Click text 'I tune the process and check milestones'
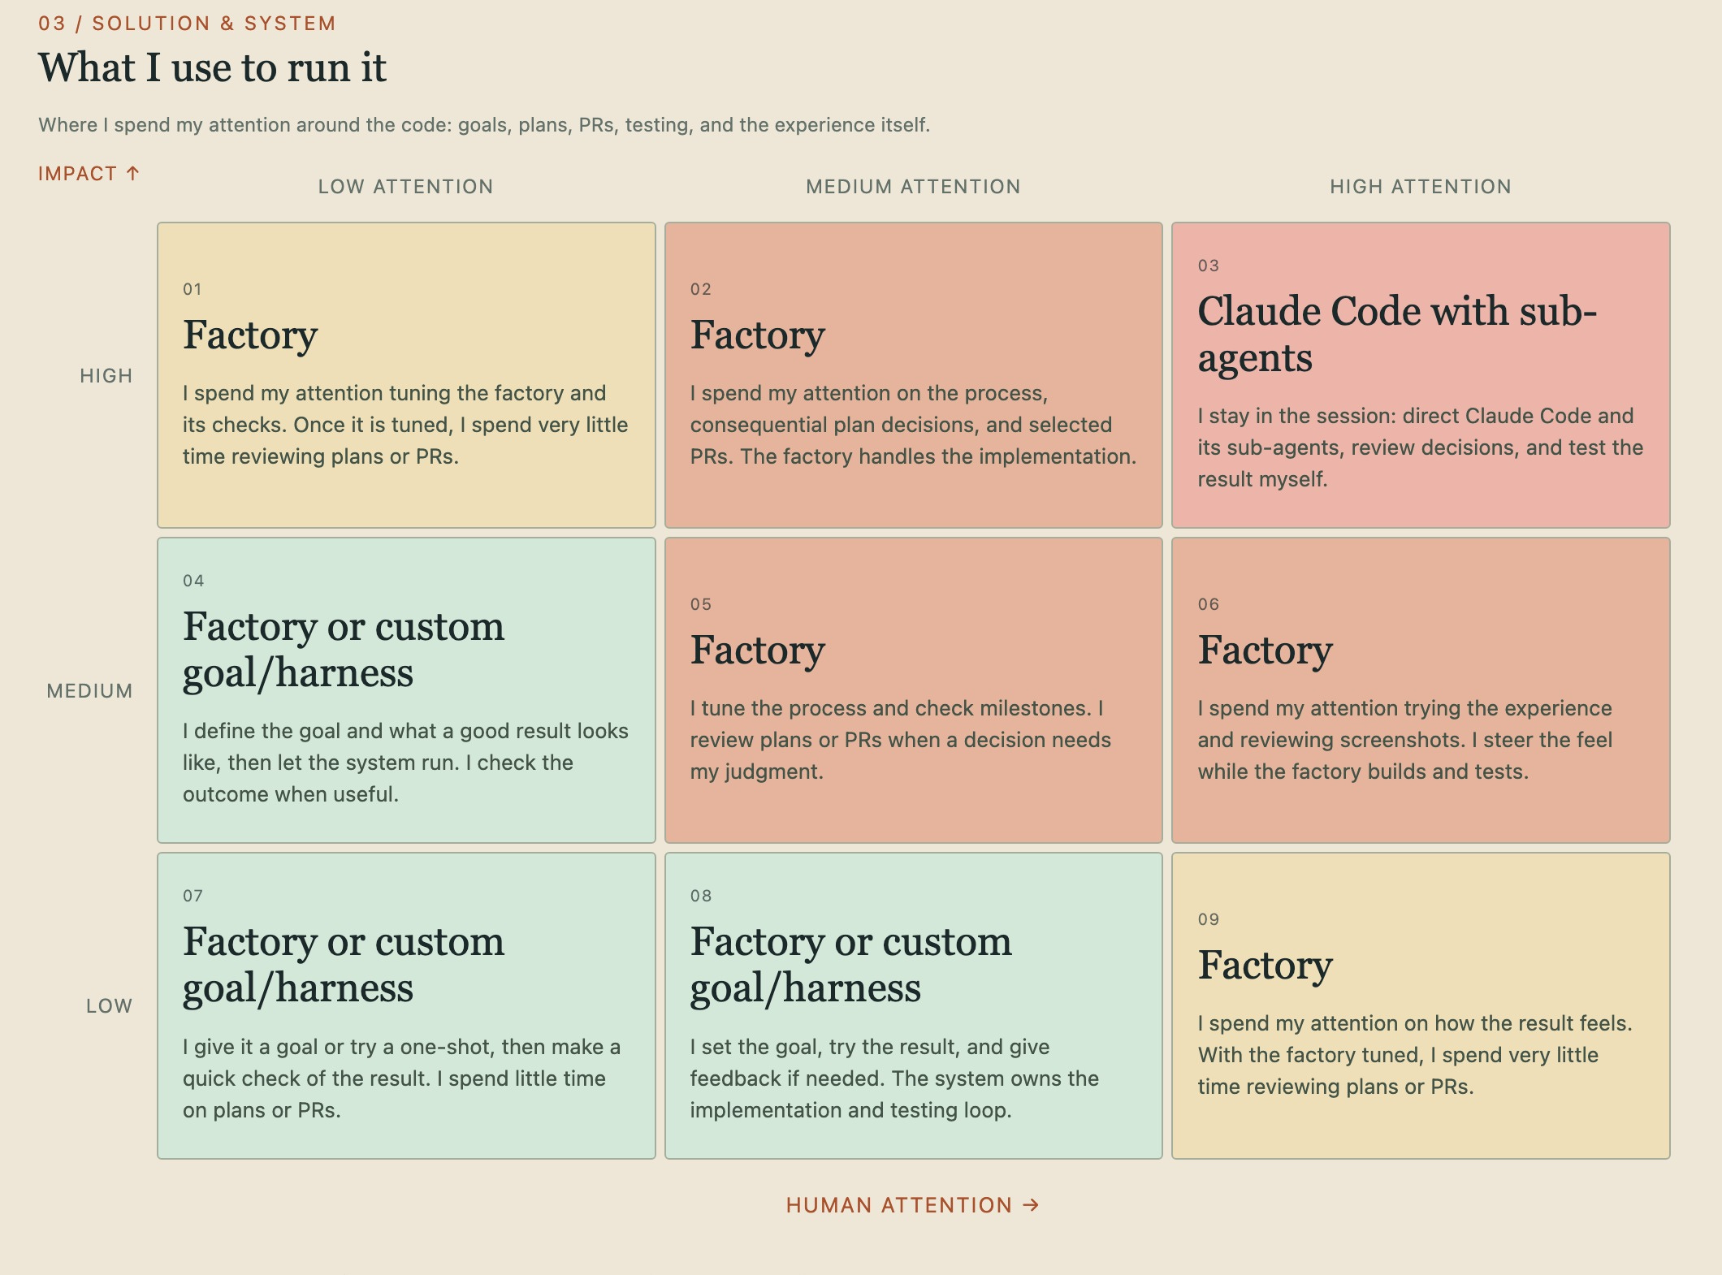The width and height of the screenshot is (1722, 1275). click(x=890, y=708)
